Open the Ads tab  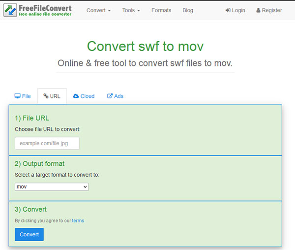[115, 96]
